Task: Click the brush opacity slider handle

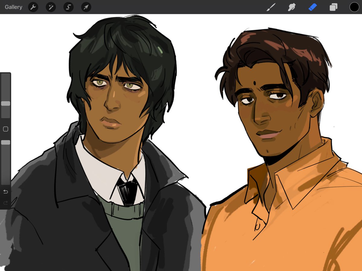Action: coord(5,142)
